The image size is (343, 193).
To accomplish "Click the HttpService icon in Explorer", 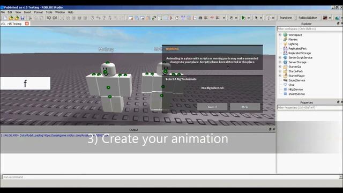I will click(x=285, y=90).
